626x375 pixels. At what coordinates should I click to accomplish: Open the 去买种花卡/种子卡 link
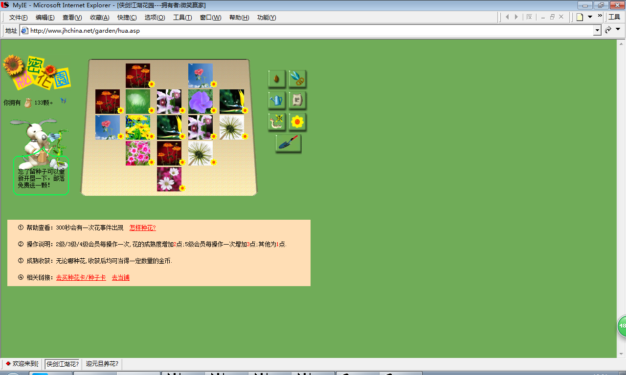pos(81,277)
